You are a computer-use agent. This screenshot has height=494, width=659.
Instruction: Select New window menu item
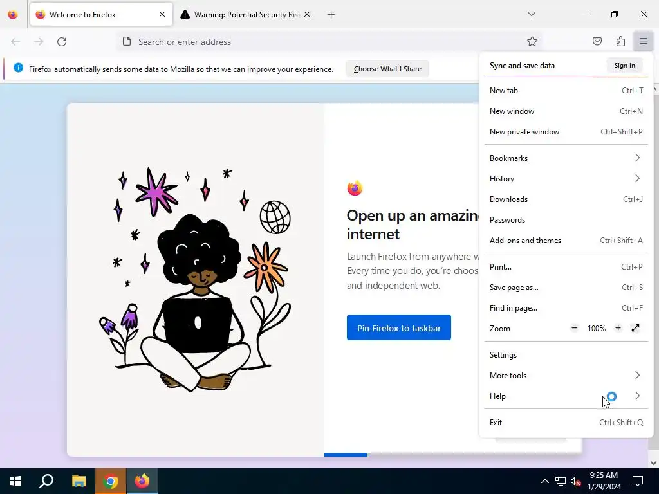point(566,111)
